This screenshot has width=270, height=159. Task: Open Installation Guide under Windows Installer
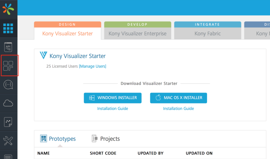click(113, 108)
